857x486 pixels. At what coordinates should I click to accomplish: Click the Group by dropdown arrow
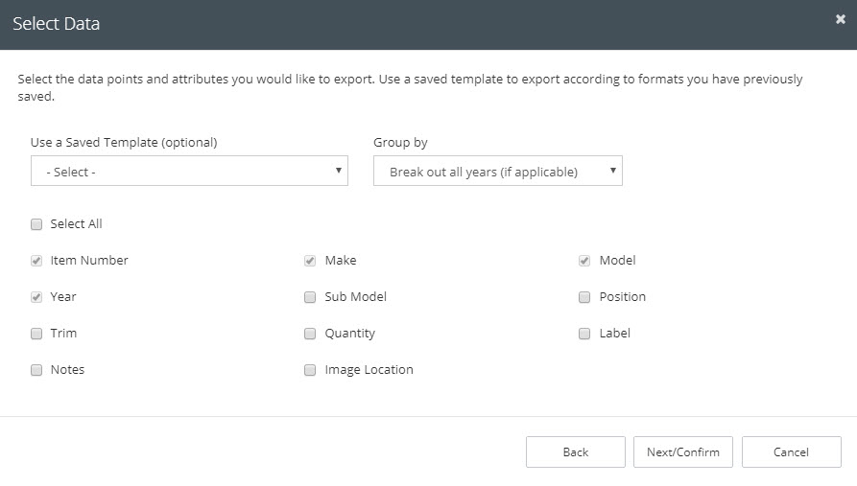click(x=612, y=171)
